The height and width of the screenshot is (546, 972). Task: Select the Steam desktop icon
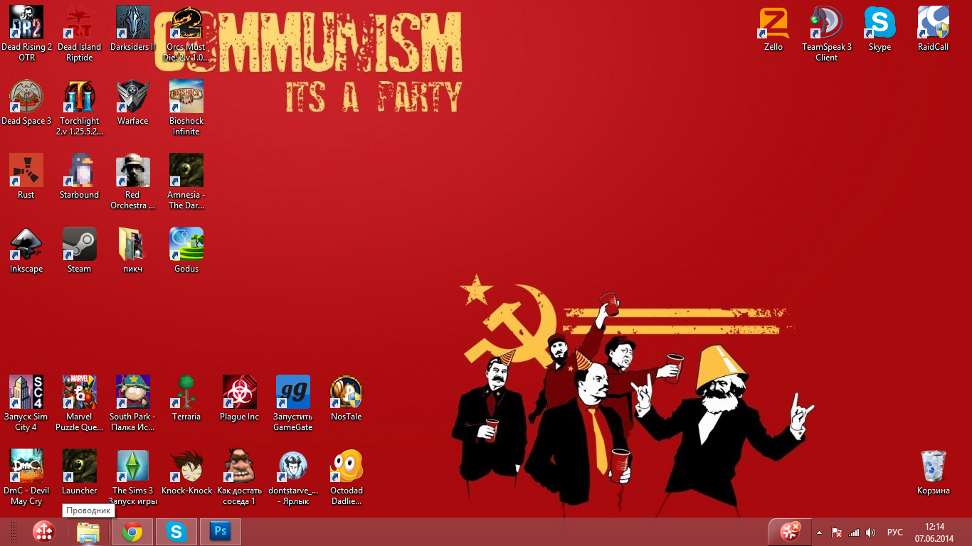pos(79,244)
